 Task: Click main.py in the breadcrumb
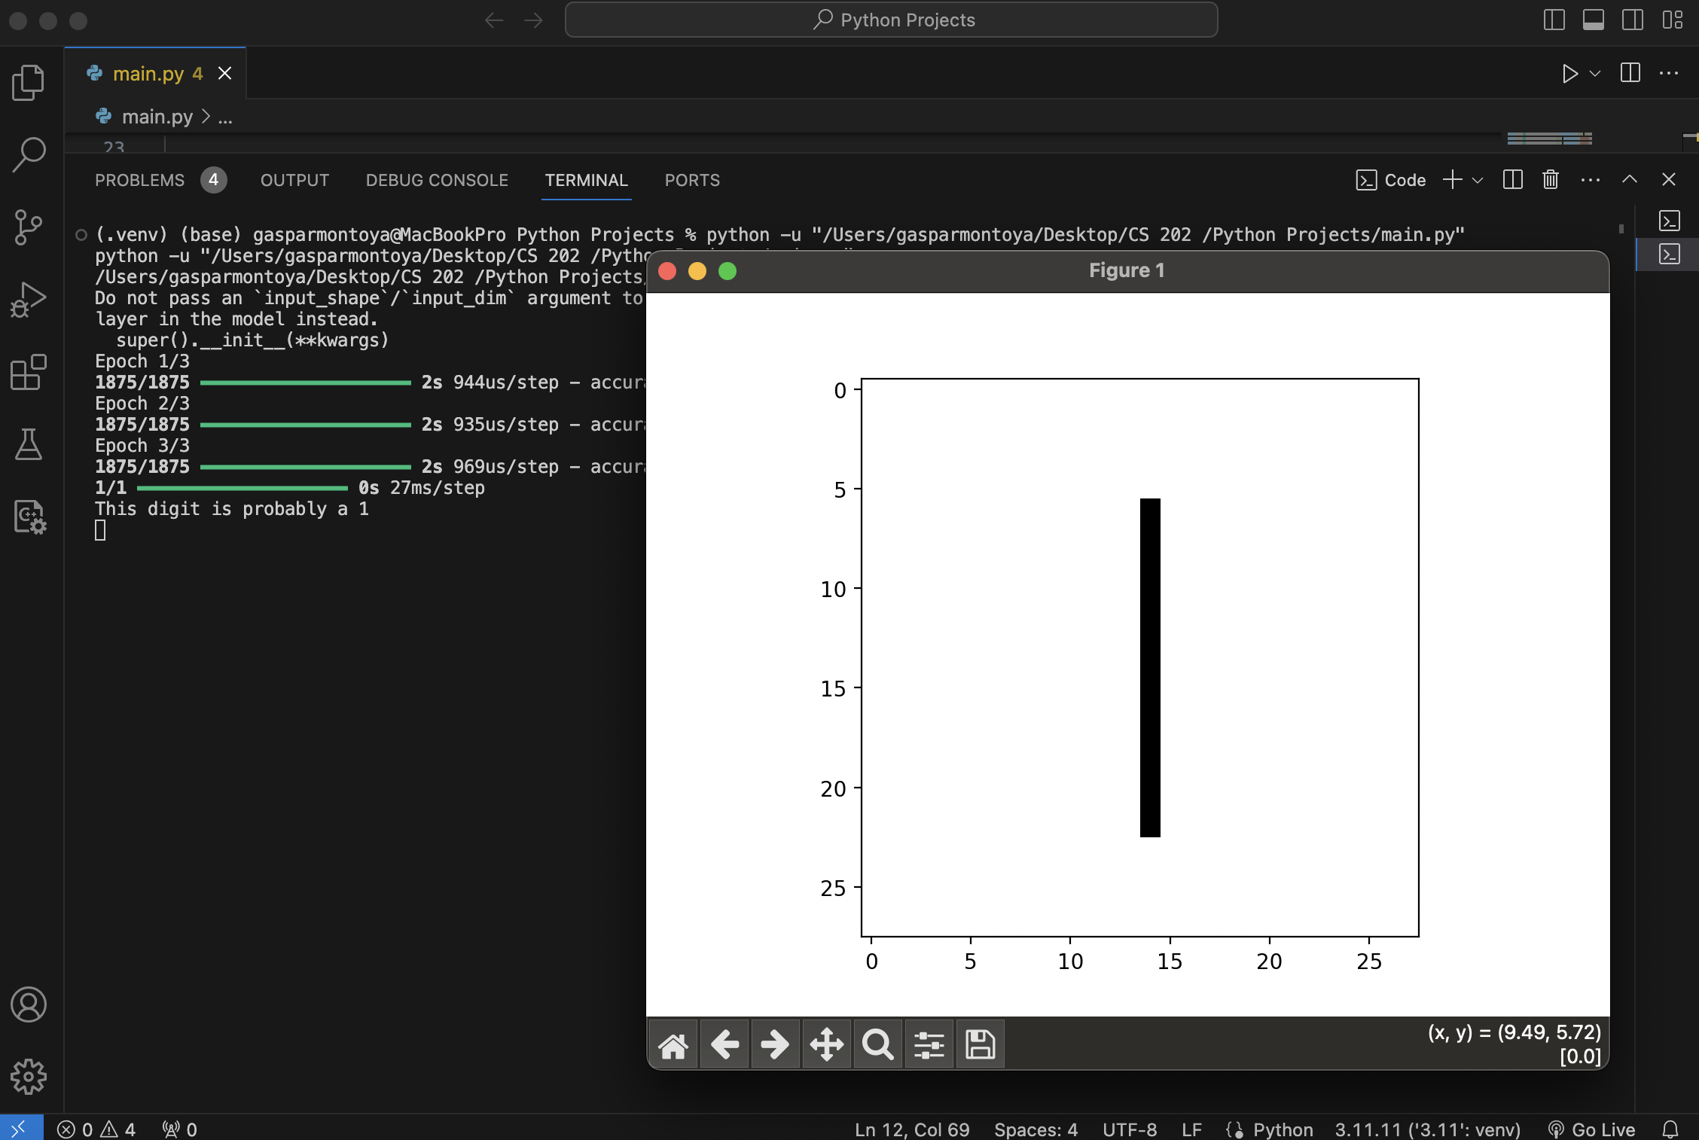click(157, 117)
